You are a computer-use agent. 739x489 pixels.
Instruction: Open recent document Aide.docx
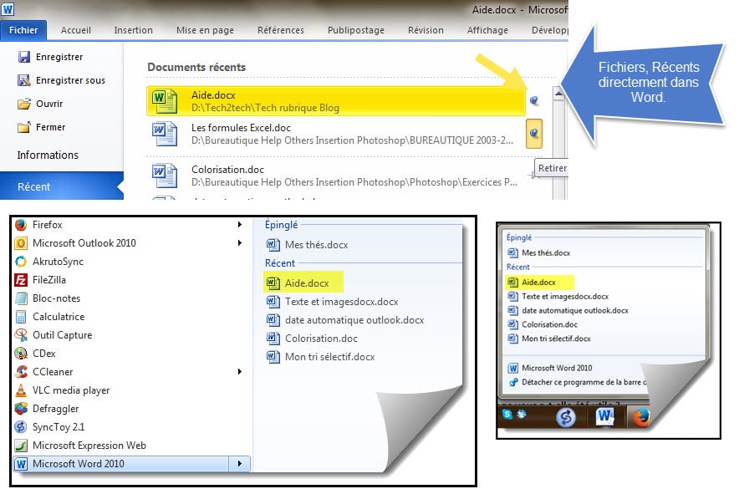click(x=335, y=101)
